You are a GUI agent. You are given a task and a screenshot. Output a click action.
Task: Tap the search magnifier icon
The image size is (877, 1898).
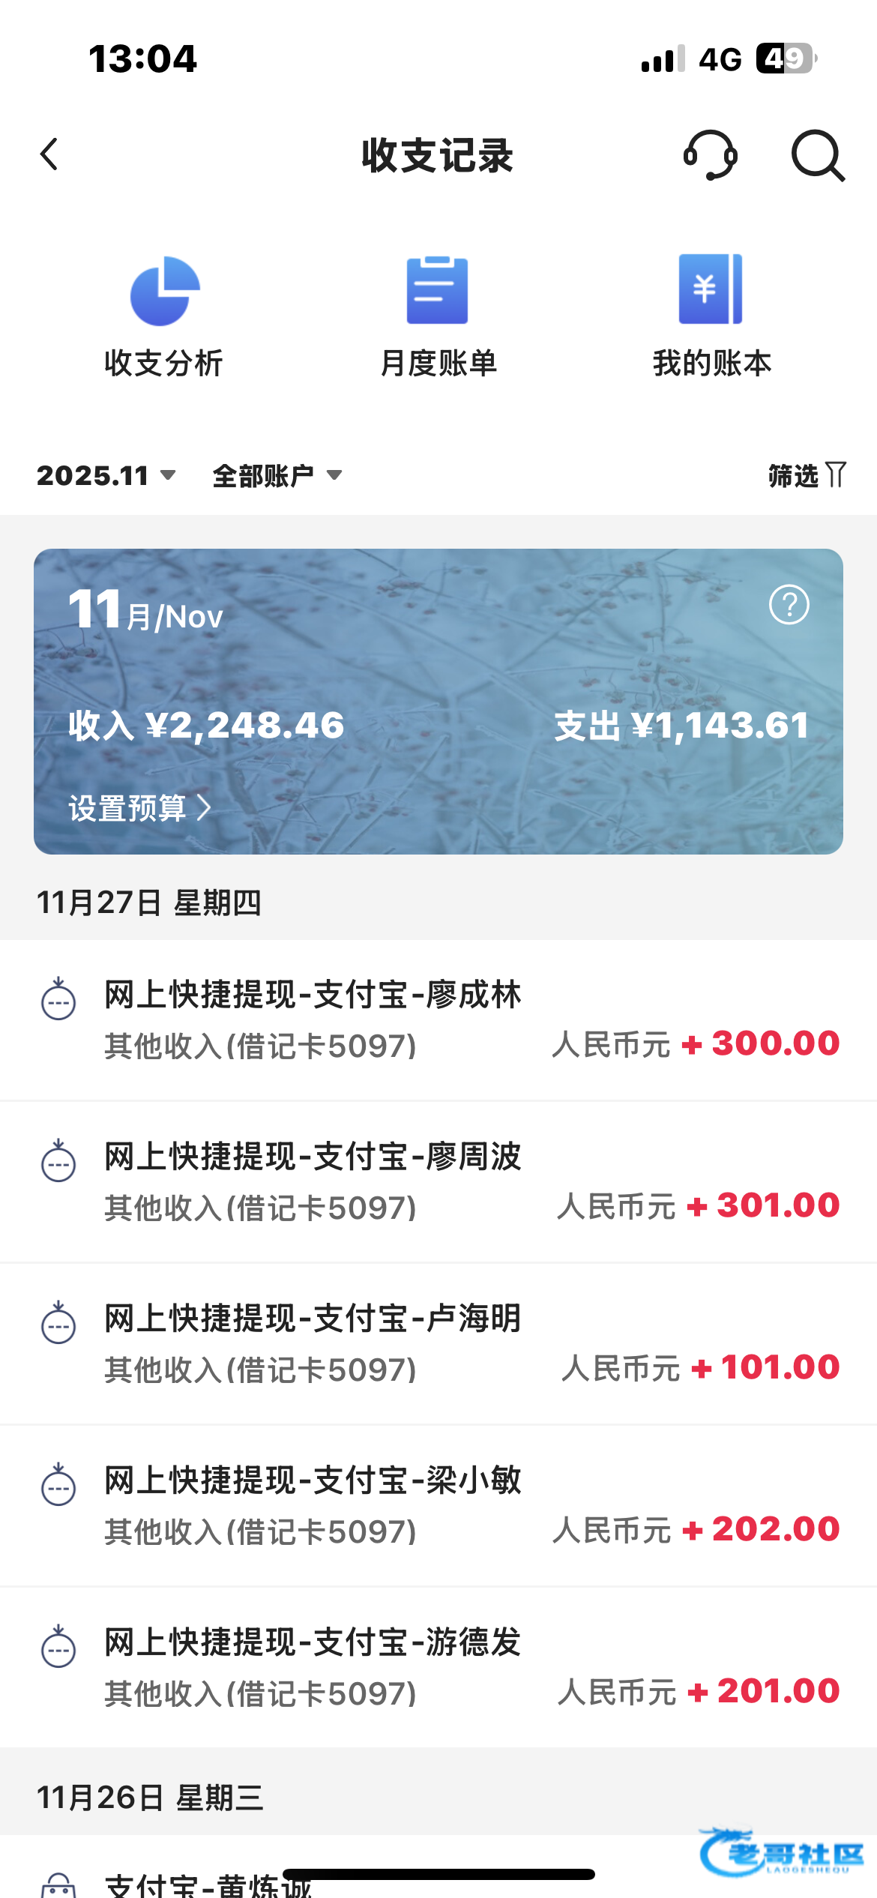coord(818,155)
